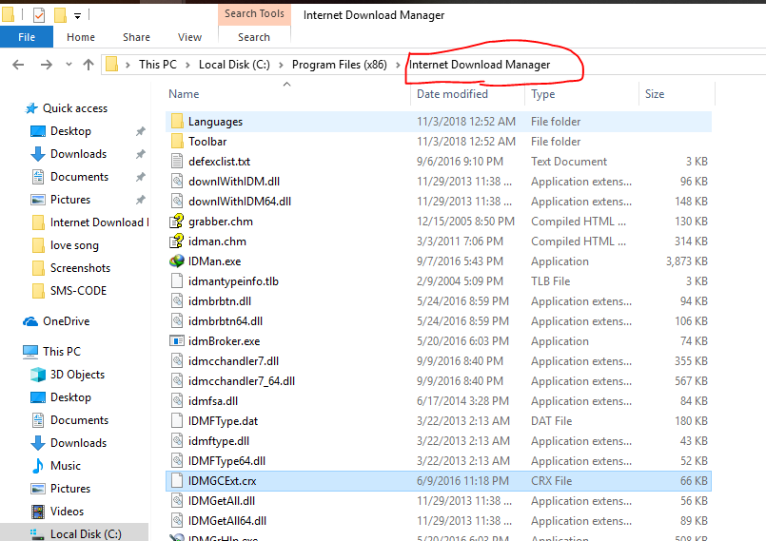
Task: Click Program Files (x86) breadcrumb
Action: coord(339,65)
